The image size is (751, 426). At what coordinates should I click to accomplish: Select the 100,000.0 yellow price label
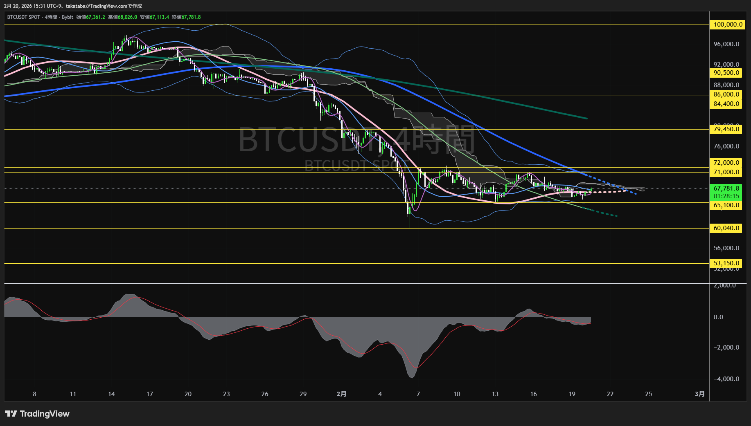click(728, 25)
